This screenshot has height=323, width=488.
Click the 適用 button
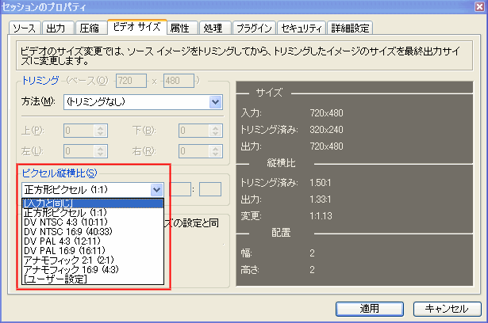pyautogui.click(x=365, y=307)
